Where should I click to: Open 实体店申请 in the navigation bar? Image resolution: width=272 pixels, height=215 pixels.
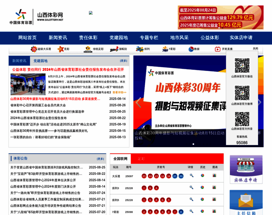tap(241, 38)
